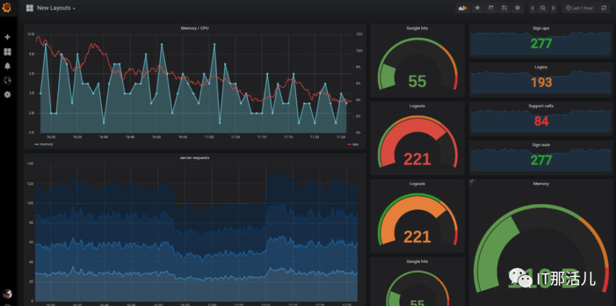The image size is (616, 306).
Task: Shift time range back with left chevron
Action: point(532,8)
